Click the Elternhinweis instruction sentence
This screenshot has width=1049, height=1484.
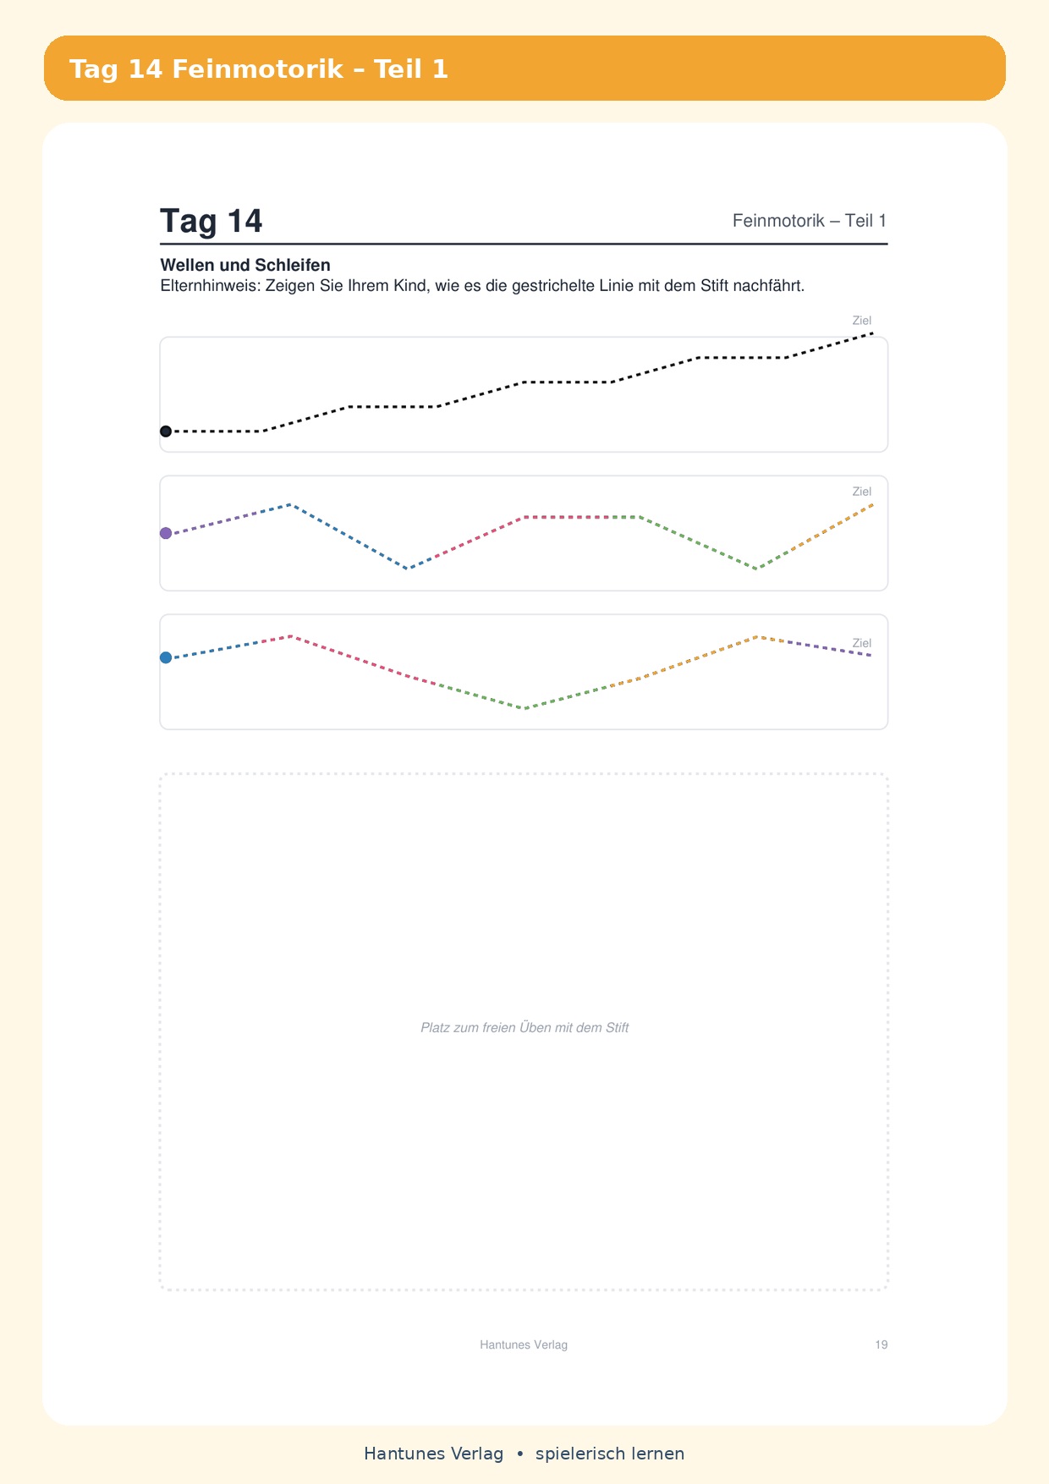(482, 286)
